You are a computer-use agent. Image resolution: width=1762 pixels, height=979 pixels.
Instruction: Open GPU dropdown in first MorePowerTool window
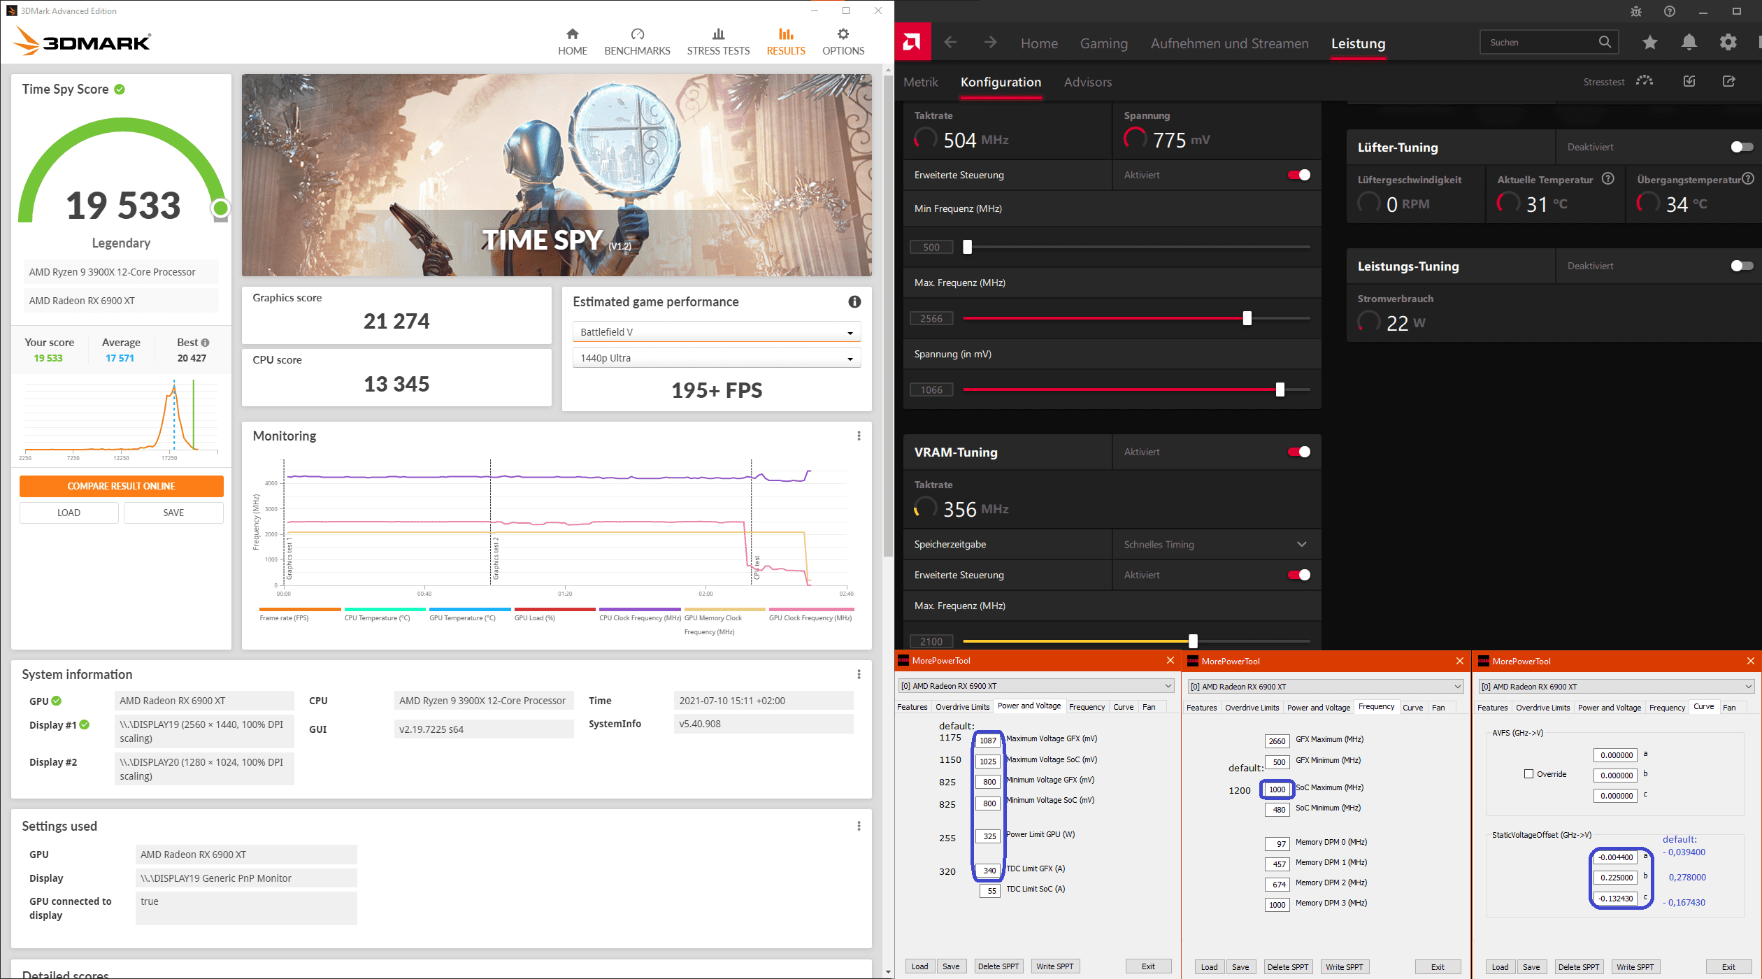(1036, 686)
